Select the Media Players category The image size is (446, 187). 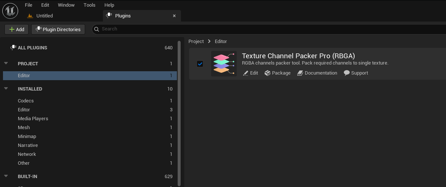point(90,119)
